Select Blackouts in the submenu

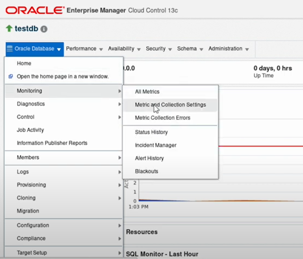170,171
